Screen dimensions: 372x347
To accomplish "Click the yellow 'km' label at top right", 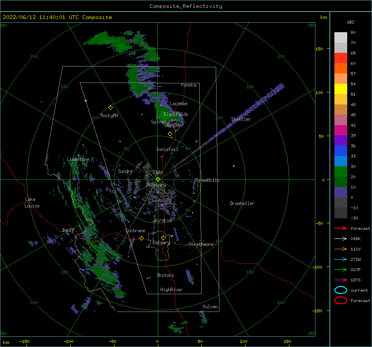I will point(323,17).
